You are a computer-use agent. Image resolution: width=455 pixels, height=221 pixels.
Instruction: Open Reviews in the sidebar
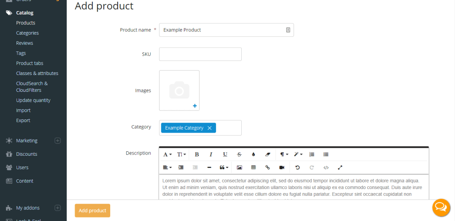[24, 43]
